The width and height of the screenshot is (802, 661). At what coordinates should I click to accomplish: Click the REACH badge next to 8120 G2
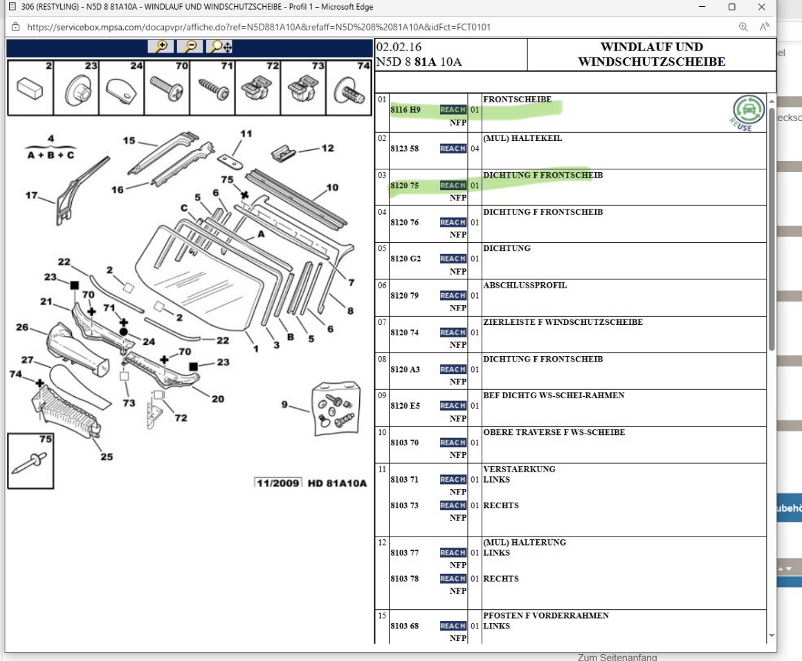[x=453, y=259]
